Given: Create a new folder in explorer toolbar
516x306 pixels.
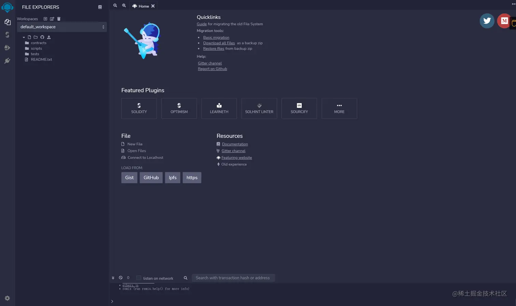Looking at the screenshot, I should 35,37.
